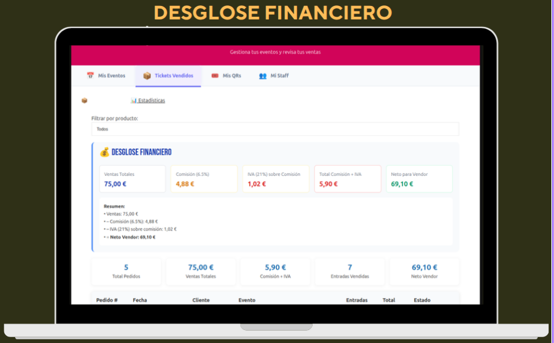554x343 pixels.
Task: Click the Estado column header
Action: pos(422,300)
